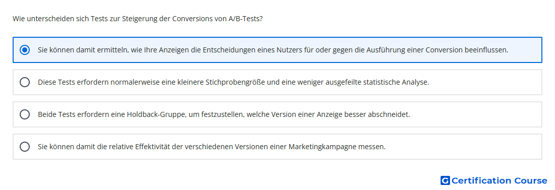This screenshot has width=555, height=190.
Task: Click empty area of the second answer box
Action: [485, 82]
